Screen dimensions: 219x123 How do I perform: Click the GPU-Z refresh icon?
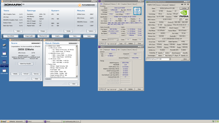click(185, 4)
